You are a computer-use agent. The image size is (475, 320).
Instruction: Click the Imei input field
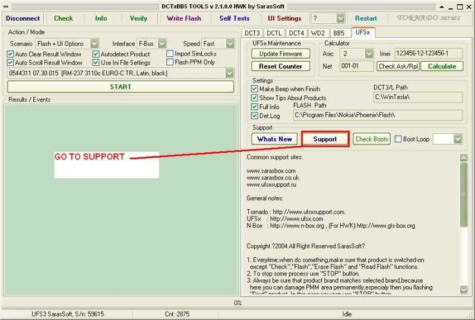click(x=428, y=53)
